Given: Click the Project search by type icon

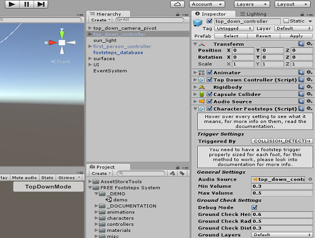Looking at the screenshot, I should click(x=172, y=173).
